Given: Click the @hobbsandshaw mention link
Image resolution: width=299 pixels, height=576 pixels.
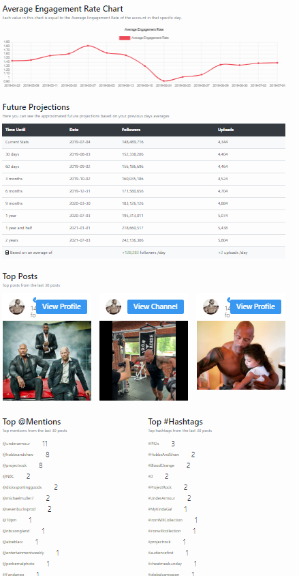Looking at the screenshot, I should (18, 455).
